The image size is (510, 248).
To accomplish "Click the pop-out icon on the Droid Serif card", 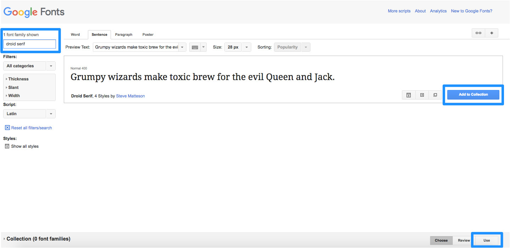I will [435, 95].
